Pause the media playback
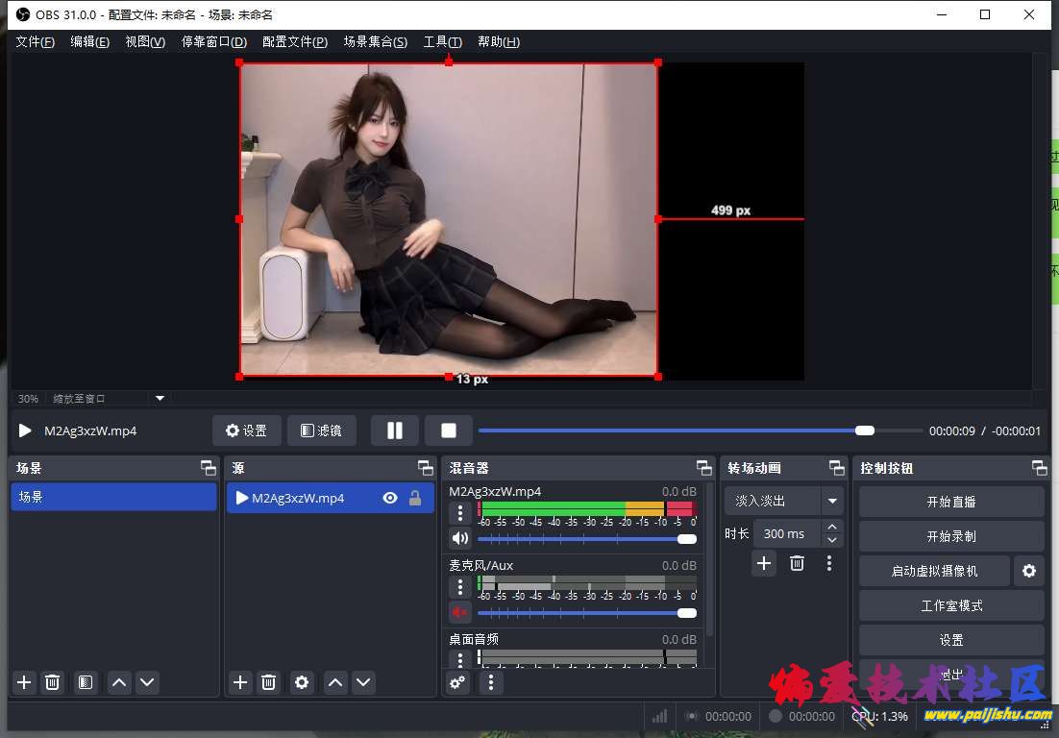This screenshot has height=738, width=1059. tap(394, 430)
